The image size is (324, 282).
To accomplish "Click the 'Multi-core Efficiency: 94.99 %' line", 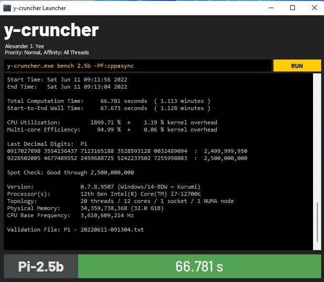I will pyautogui.click(x=112, y=130).
